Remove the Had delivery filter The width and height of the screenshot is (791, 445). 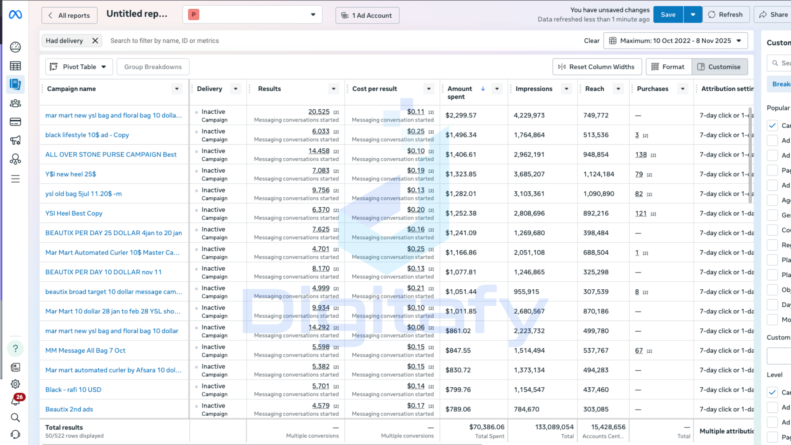tap(95, 40)
